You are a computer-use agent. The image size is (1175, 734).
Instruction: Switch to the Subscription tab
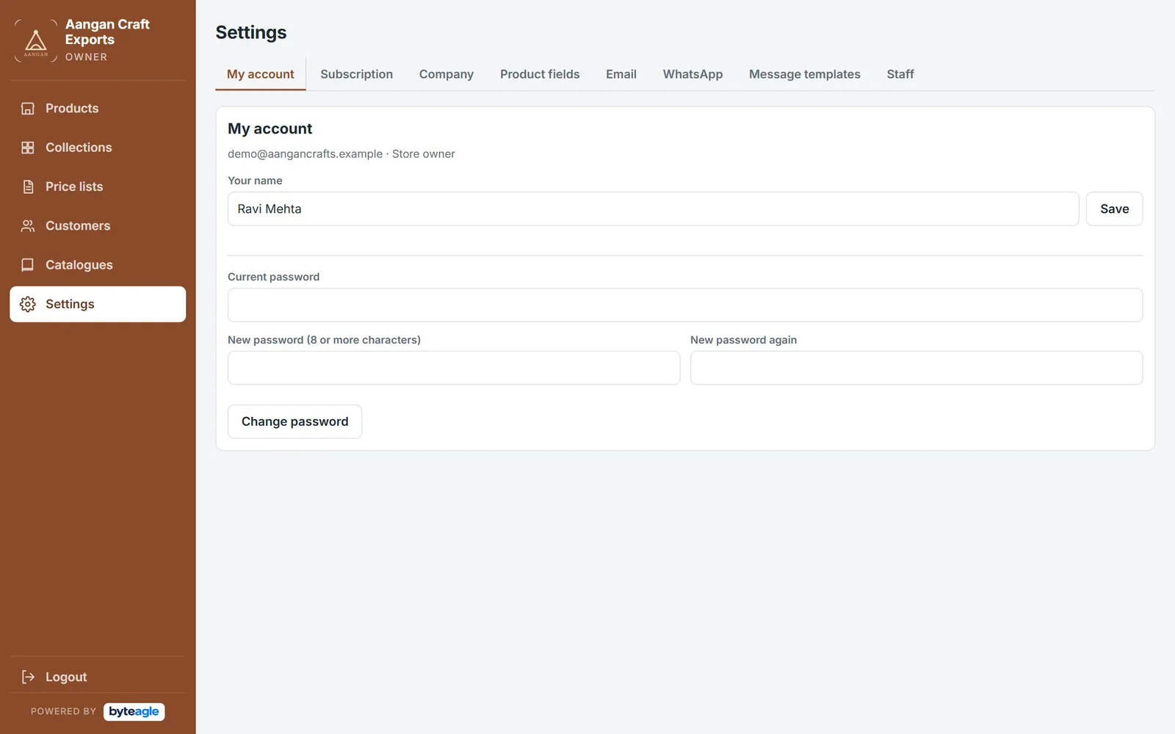pos(356,74)
